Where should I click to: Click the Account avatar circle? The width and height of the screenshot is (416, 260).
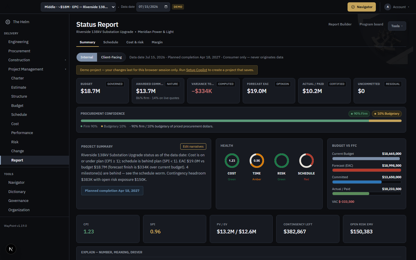coord(388,7)
